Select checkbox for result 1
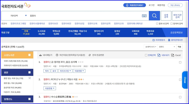 (x=180, y=62)
